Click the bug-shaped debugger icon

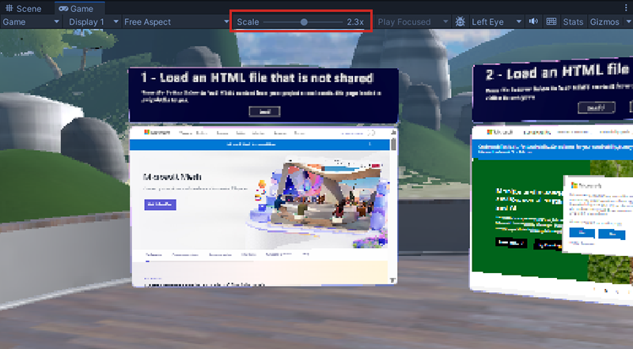coord(460,22)
